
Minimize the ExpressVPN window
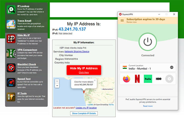[159, 14]
